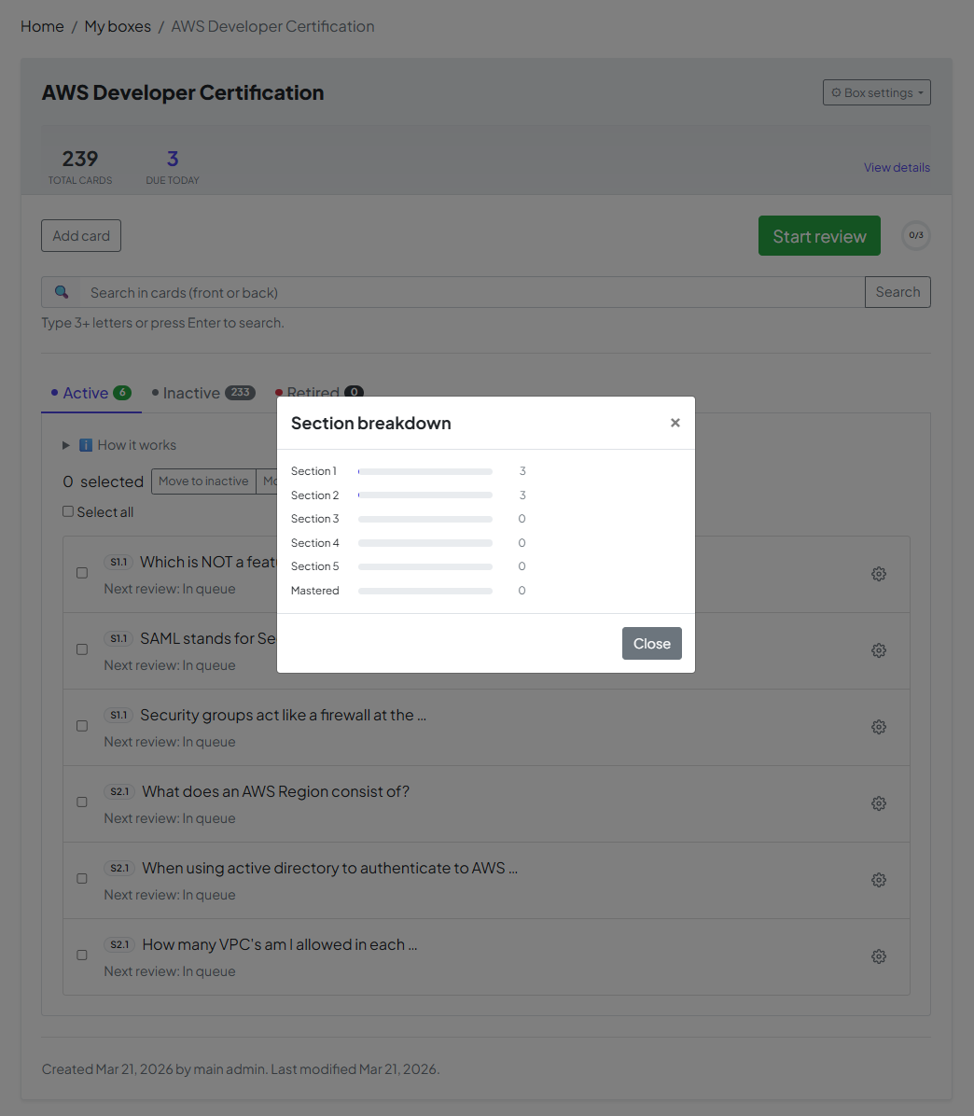Click the search in cards input field
The width and height of the screenshot is (974, 1116).
471,292
